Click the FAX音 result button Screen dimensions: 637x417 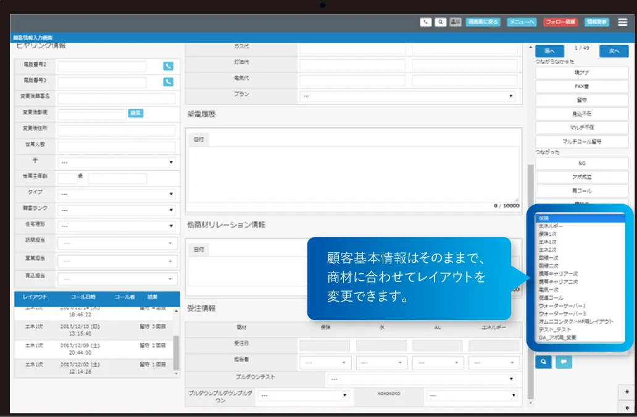click(x=581, y=86)
